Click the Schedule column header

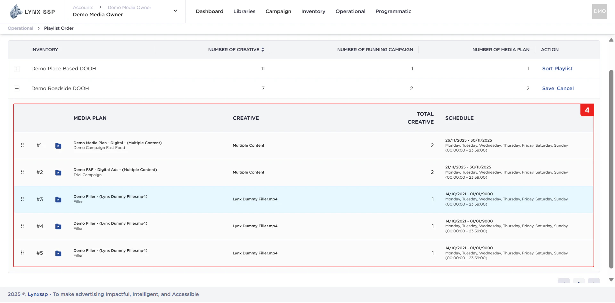tap(459, 118)
